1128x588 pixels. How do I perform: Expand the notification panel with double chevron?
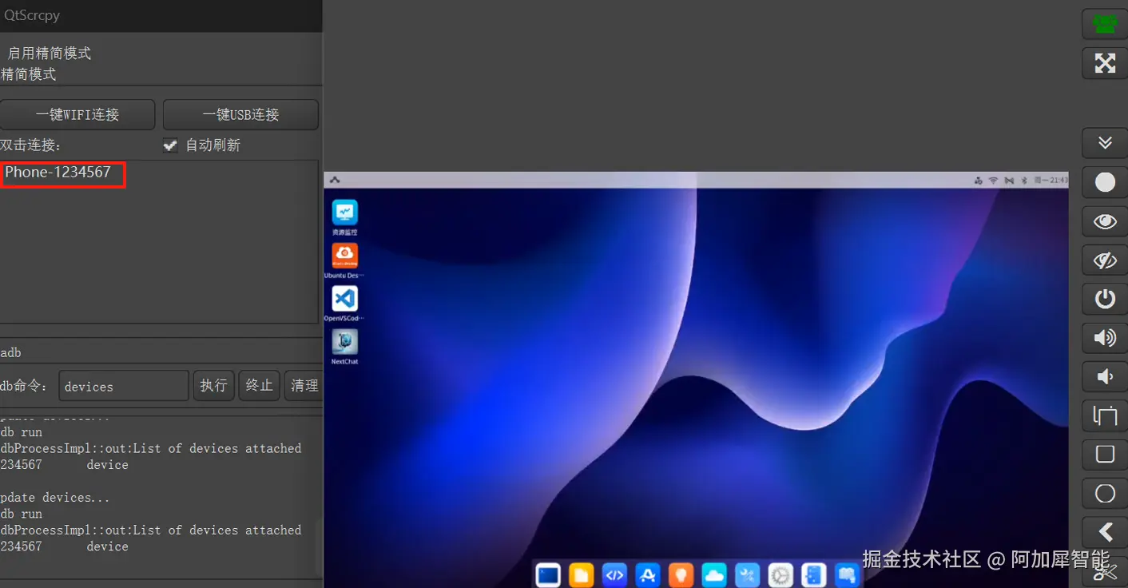tap(1105, 143)
